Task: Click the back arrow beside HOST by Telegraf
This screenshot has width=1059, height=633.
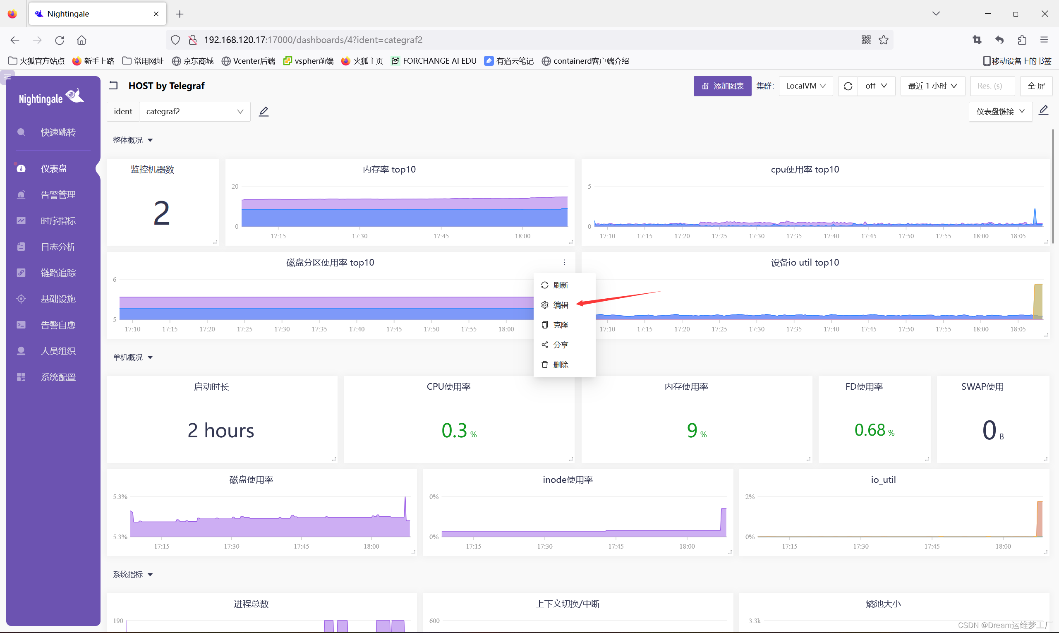Action: pos(113,85)
